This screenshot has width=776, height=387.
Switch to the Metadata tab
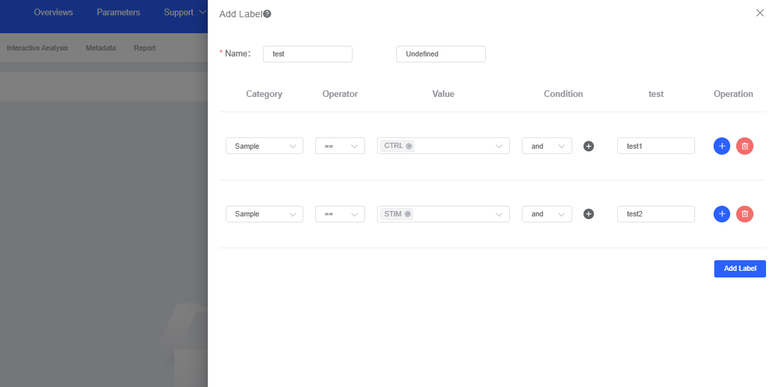point(101,48)
